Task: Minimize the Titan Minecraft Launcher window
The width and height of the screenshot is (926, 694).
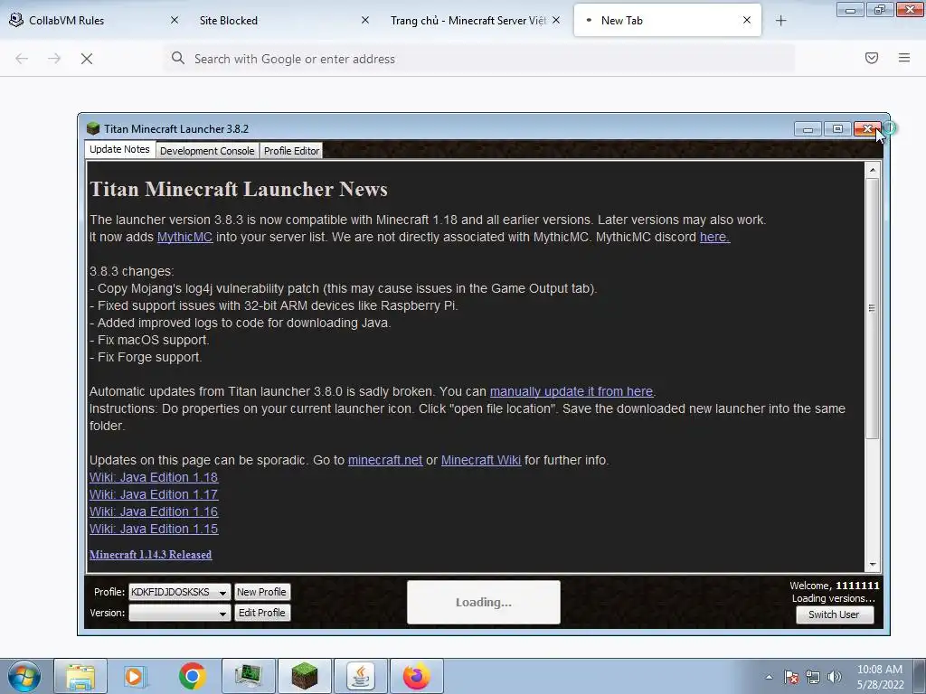Action: (808, 128)
